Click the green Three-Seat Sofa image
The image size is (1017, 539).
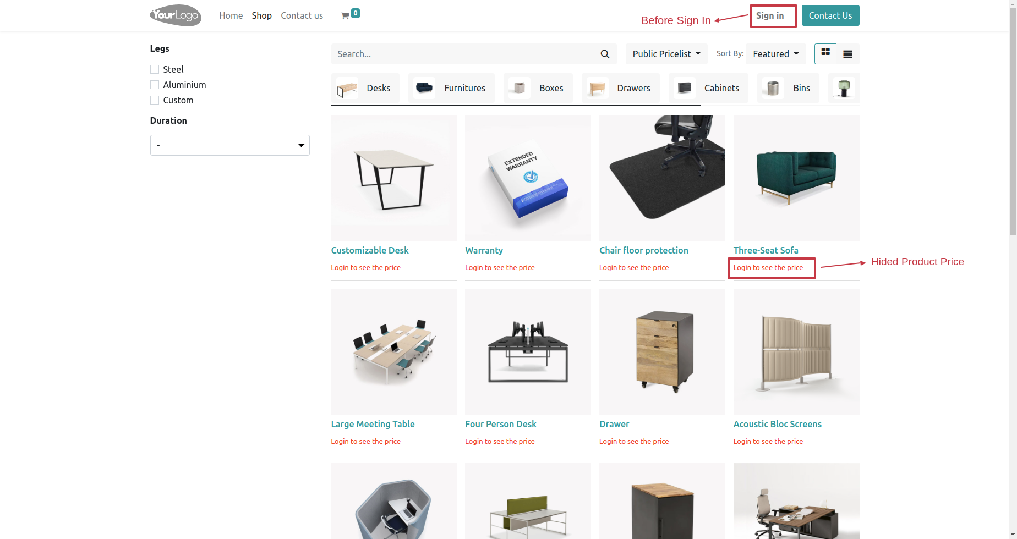tap(796, 178)
